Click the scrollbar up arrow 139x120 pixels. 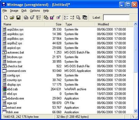point(136,24)
